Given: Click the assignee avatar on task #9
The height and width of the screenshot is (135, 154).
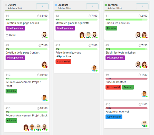Looking at the screenshot, I should (x=144, y=94).
